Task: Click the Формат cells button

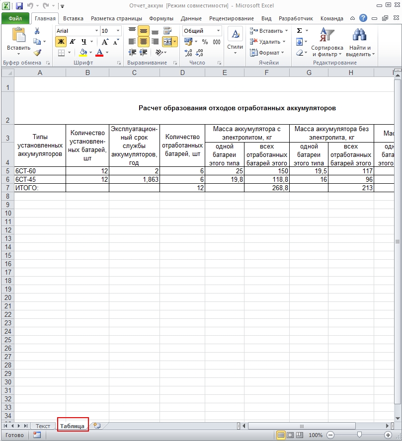Action: coord(267,53)
